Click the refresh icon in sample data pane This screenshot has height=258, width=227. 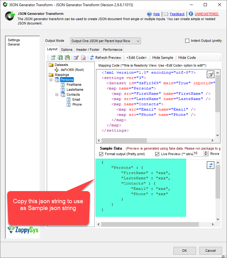tap(211, 165)
